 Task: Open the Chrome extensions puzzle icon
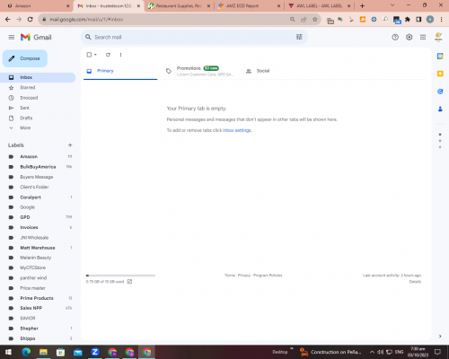pyautogui.click(x=408, y=20)
